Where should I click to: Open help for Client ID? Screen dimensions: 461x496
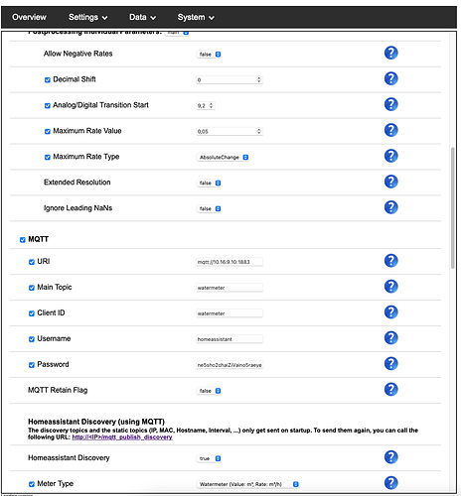390,312
